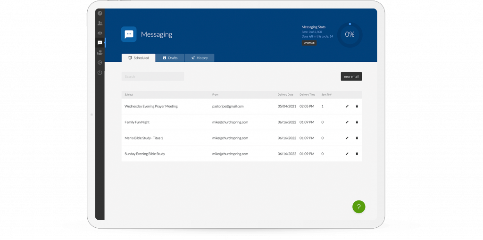
Task: Click the 05/04/2021 delivery date
Action: (x=287, y=106)
